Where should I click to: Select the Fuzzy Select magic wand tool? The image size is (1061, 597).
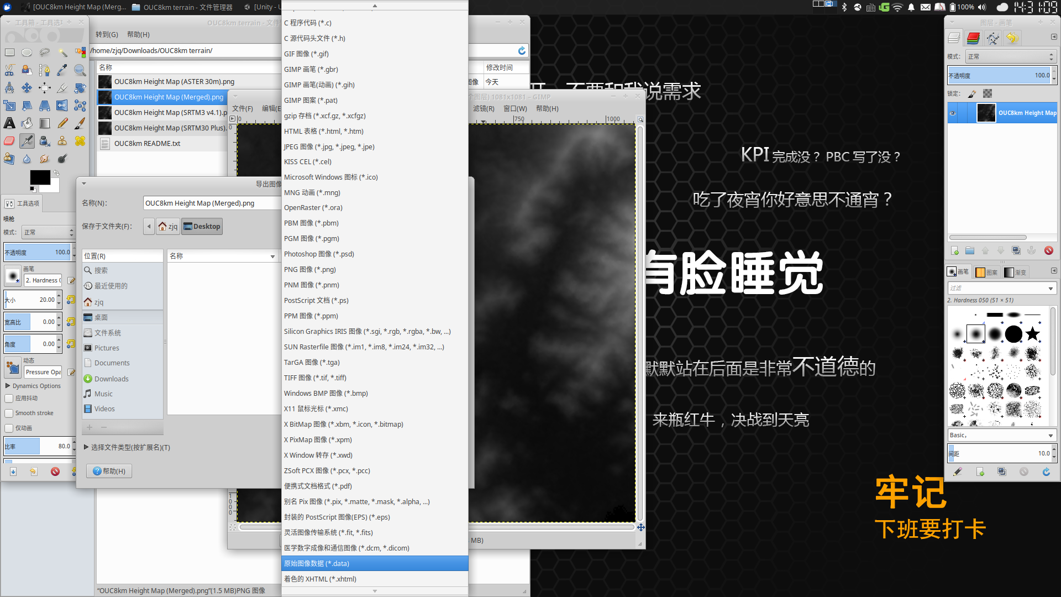(x=62, y=53)
